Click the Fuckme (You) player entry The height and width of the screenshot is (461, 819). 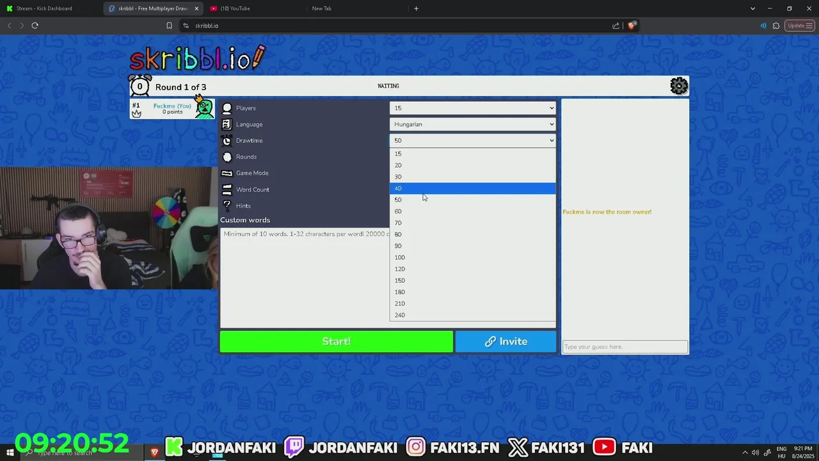[x=172, y=109]
